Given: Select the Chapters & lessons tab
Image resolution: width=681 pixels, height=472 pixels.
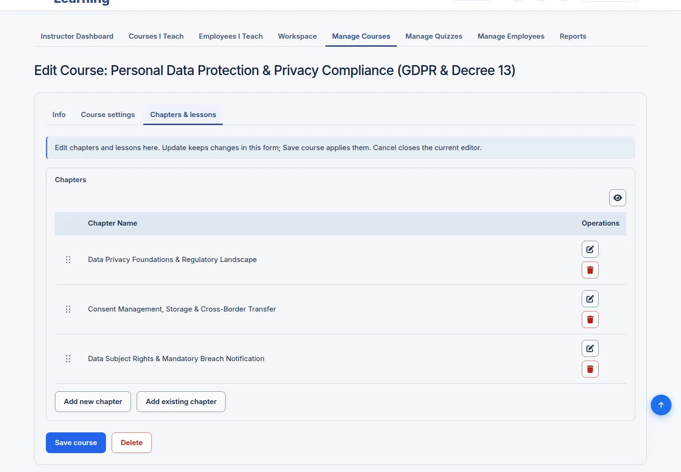Looking at the screenshot, I should point(183,115).
